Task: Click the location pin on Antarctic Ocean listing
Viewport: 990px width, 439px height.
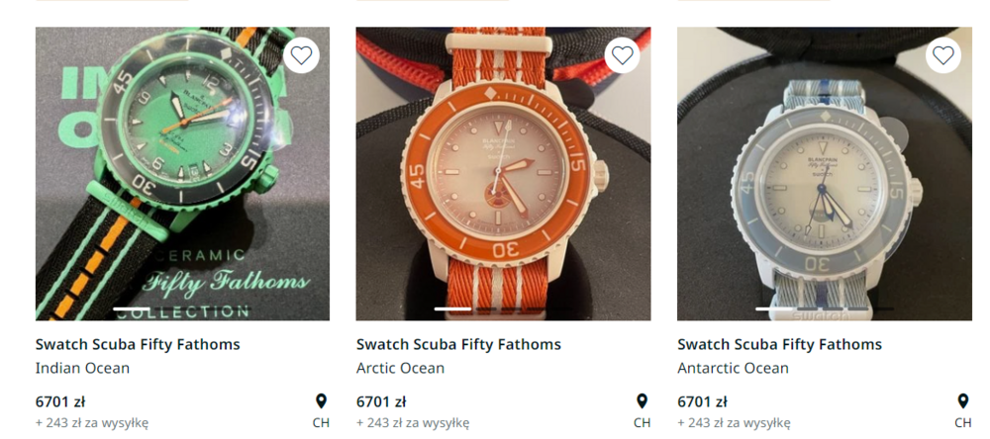Action: [x=962, y=400]
